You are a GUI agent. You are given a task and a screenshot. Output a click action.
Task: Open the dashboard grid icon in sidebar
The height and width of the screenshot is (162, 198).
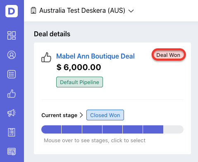[x=12, y=35]
